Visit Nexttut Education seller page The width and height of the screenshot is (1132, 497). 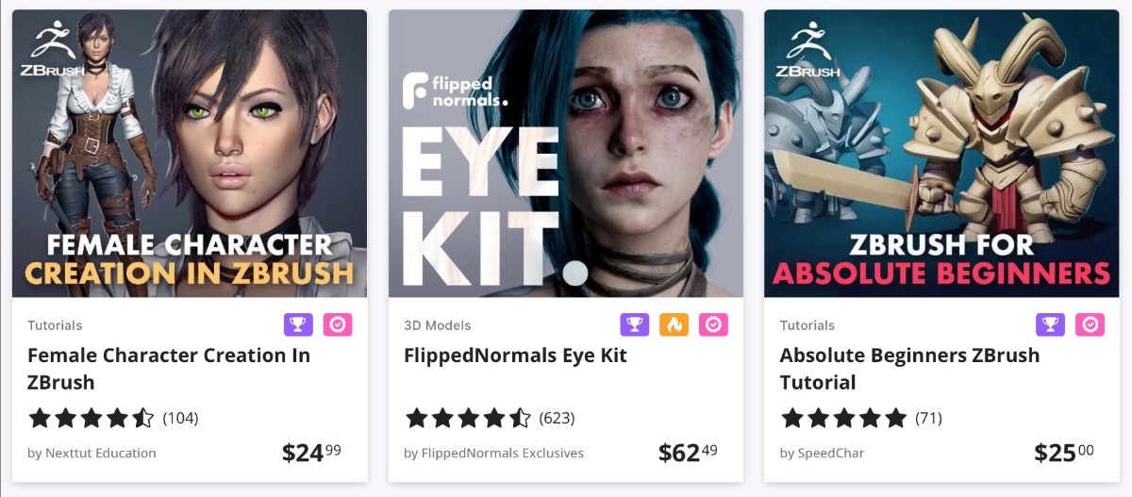(92, 453)
